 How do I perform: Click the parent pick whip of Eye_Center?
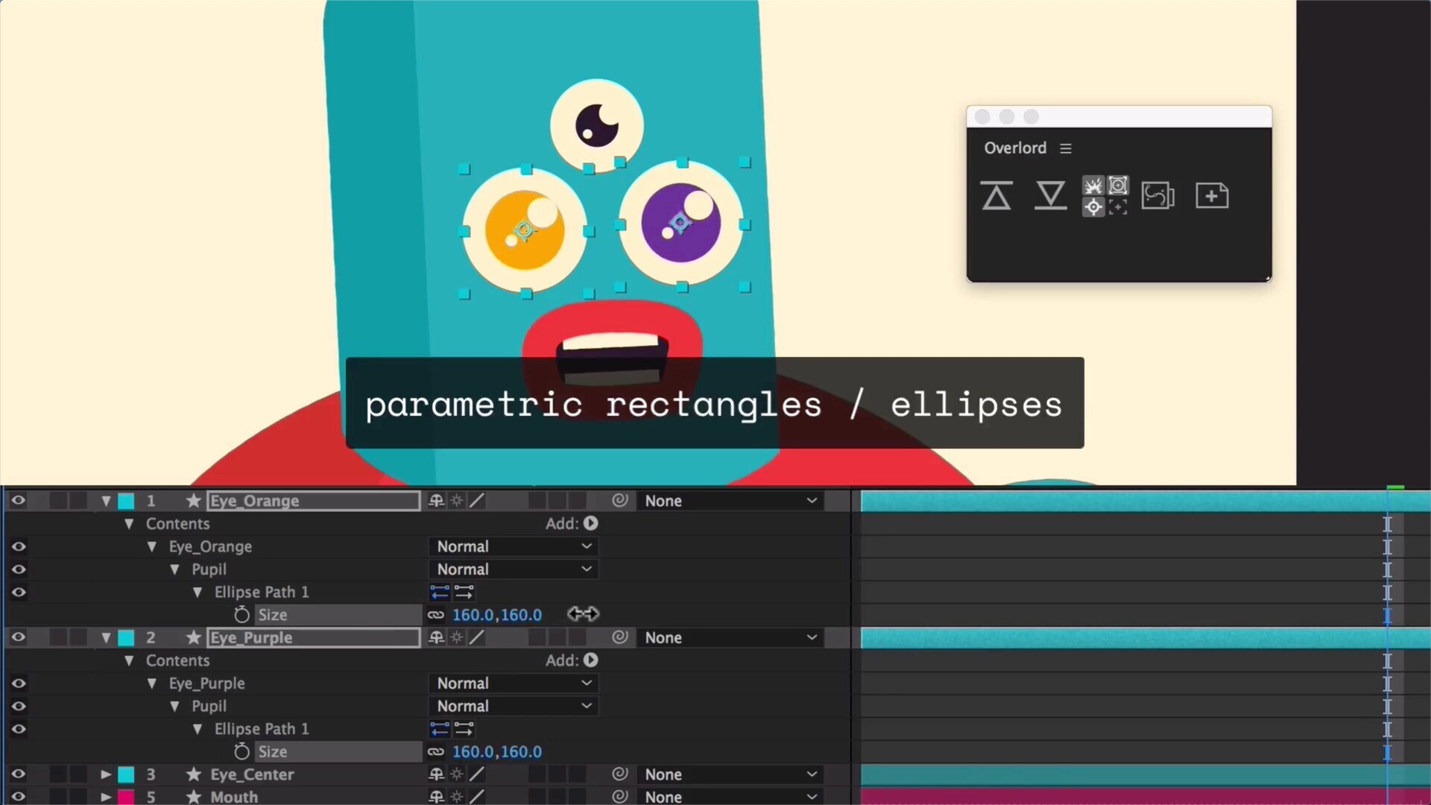pos(619,774)
